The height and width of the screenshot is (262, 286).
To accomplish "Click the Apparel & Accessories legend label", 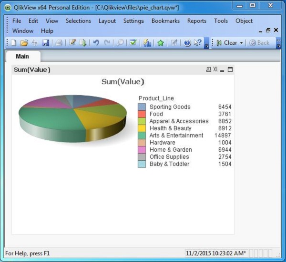I will [179, 121].
